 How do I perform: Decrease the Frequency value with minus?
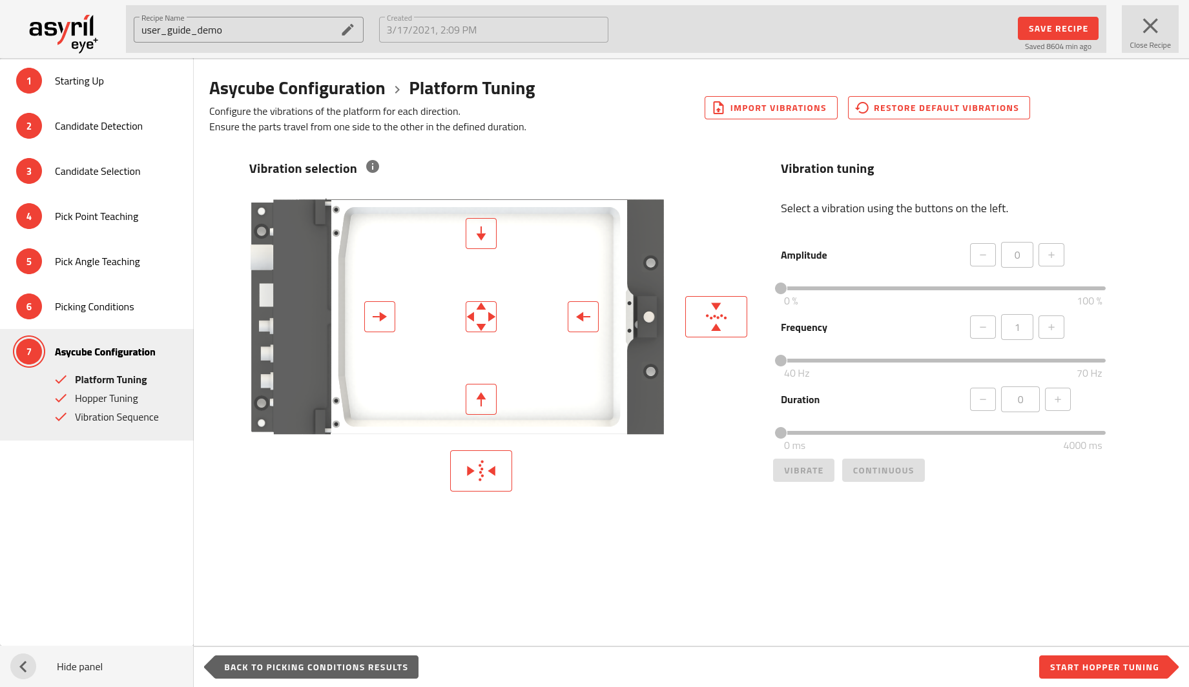[982, 327]
